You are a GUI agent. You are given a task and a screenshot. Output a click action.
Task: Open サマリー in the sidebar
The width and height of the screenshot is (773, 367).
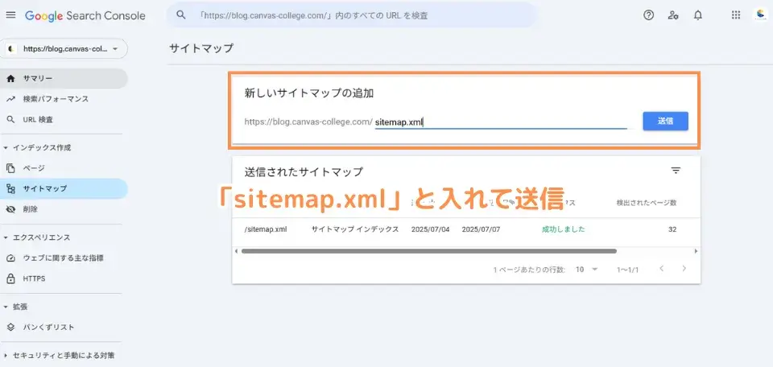(x=64, y=78)
